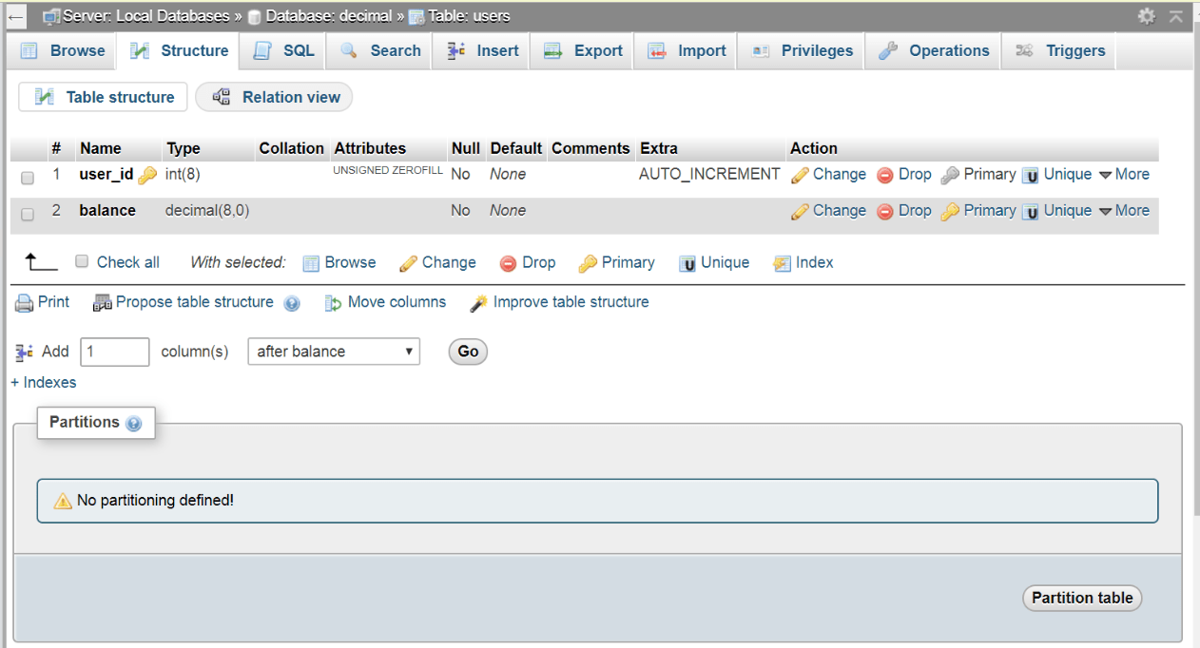Click inside the column count input field
1200x648 pixels.
114,352
